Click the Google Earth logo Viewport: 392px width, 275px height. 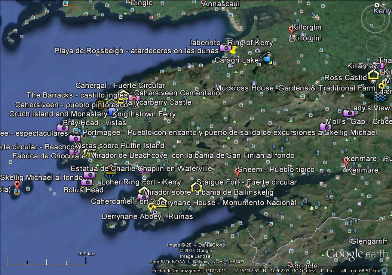click(356, 254)
